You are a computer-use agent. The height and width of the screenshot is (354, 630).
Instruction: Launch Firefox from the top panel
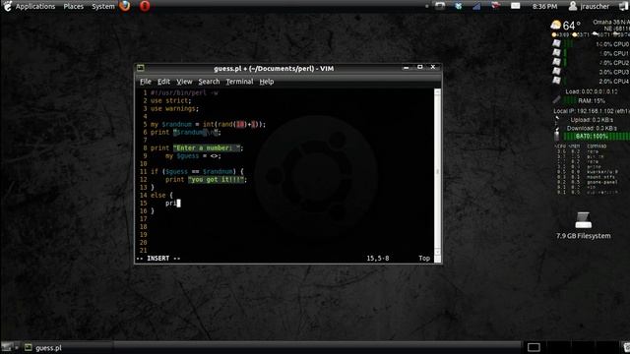click(x=125, y=6)
